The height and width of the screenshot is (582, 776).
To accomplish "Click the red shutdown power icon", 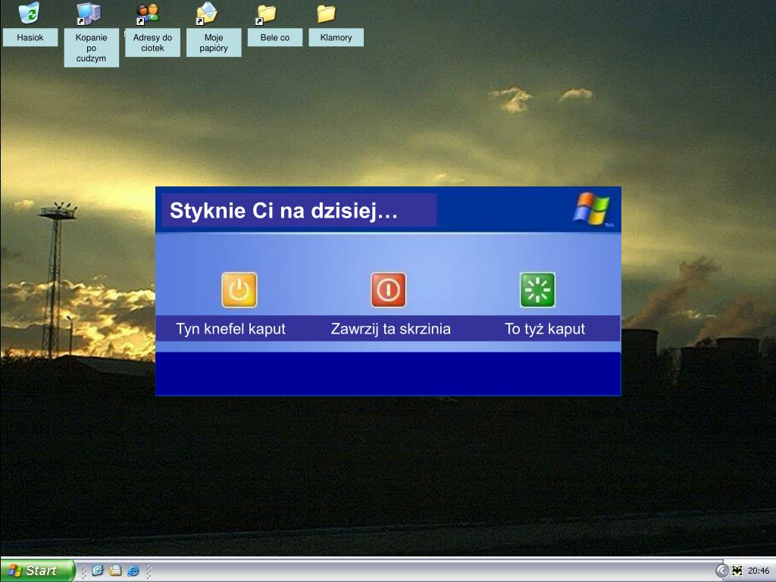I will pos(389,290).
